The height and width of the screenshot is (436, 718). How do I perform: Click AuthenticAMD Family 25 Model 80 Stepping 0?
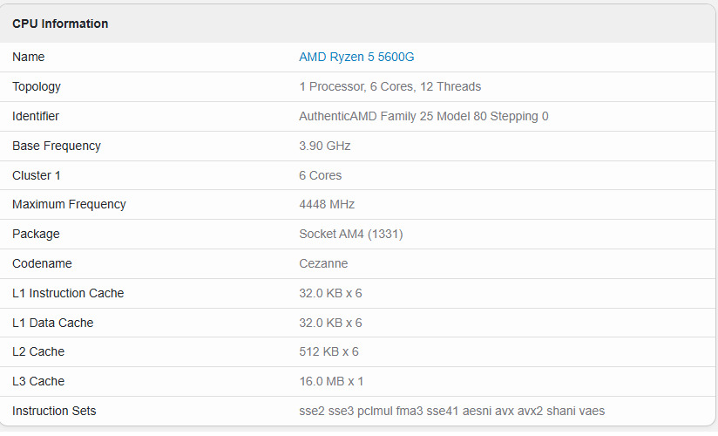(x=423, y=117)
